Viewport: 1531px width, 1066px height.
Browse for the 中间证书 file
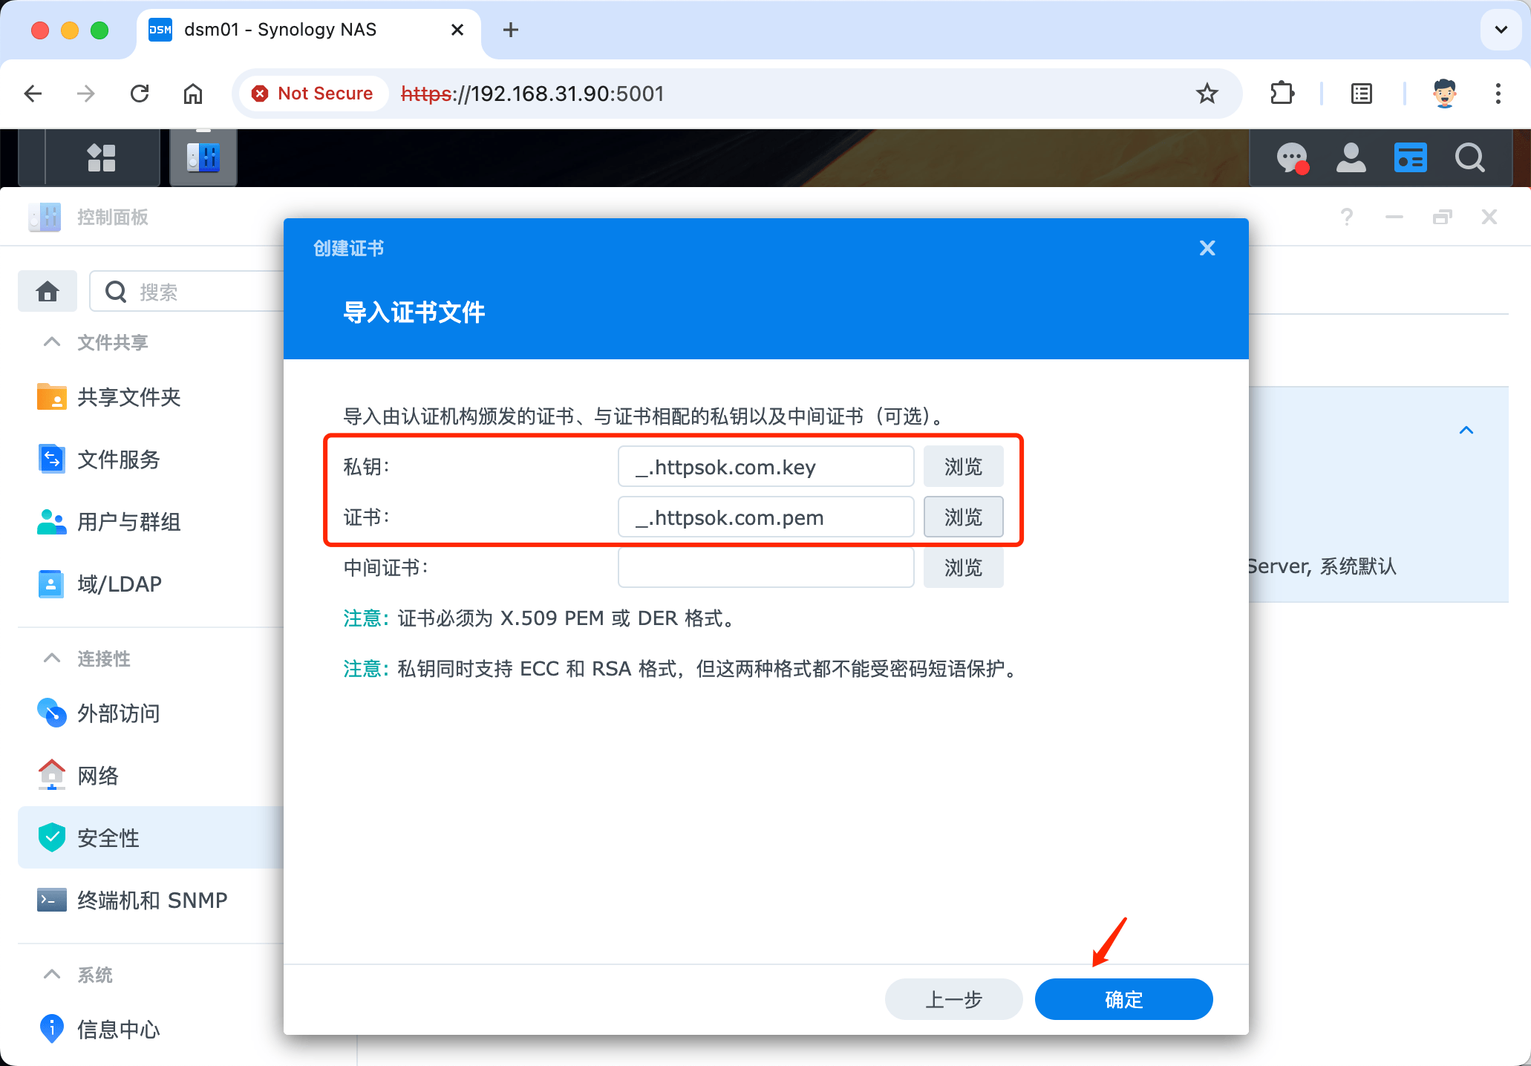(x=963, y=568)
